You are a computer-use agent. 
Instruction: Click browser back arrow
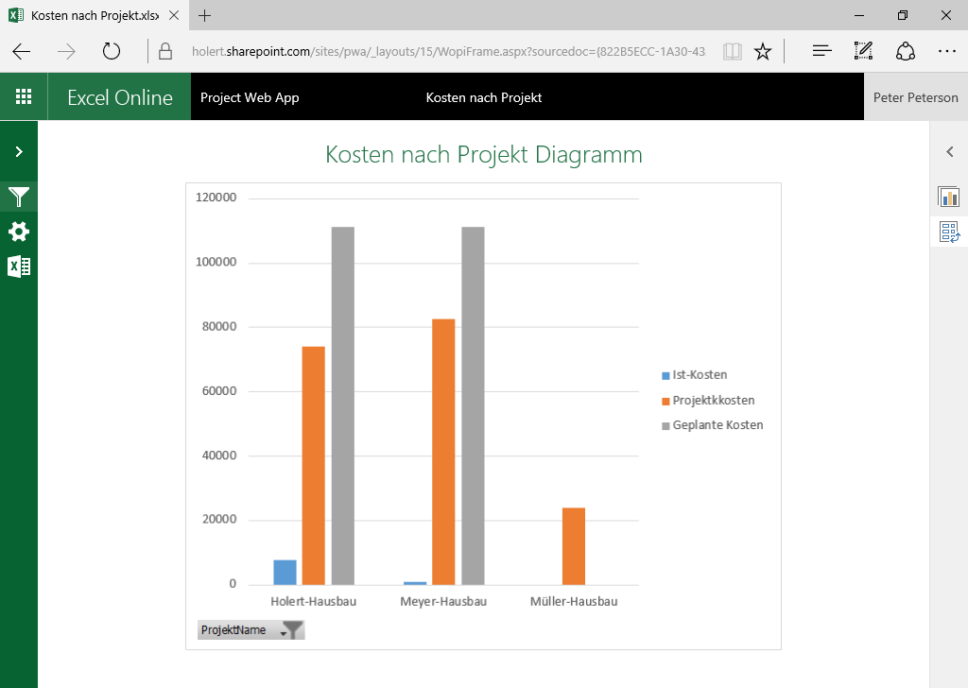[x=22, y=51]
